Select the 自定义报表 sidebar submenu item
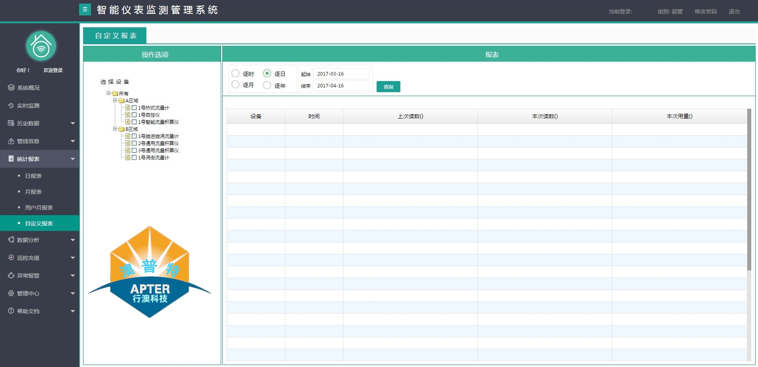 40,223
